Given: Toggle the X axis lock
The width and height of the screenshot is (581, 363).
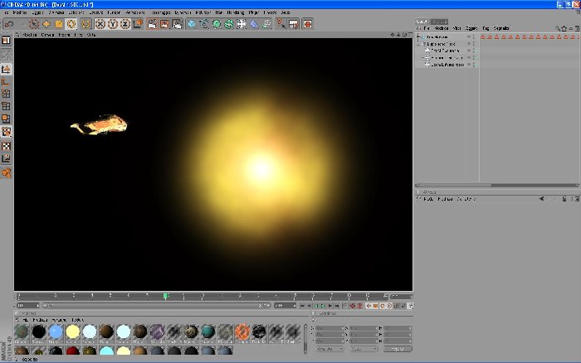Looking at the screenshot, I should (x=100, y=24).
